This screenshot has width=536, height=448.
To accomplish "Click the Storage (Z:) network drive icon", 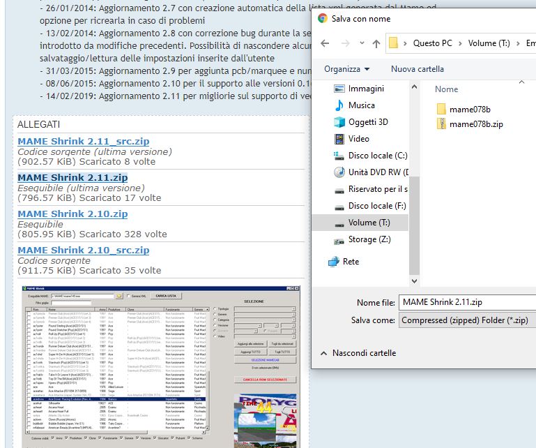I will [339, 241].
